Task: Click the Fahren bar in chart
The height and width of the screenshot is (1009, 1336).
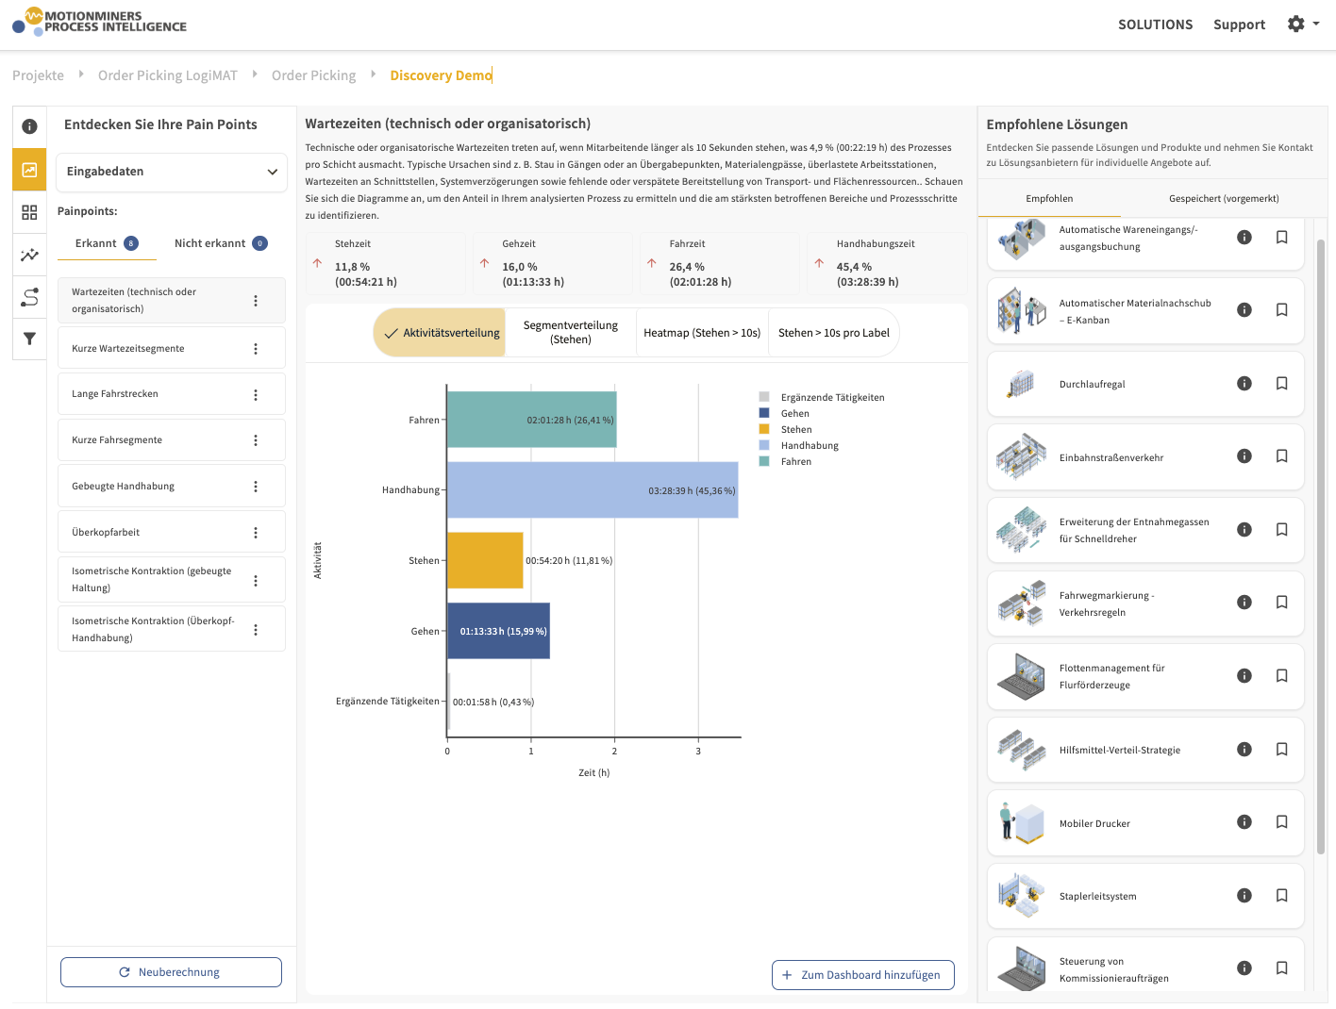Action: click(x=531, y=420)
